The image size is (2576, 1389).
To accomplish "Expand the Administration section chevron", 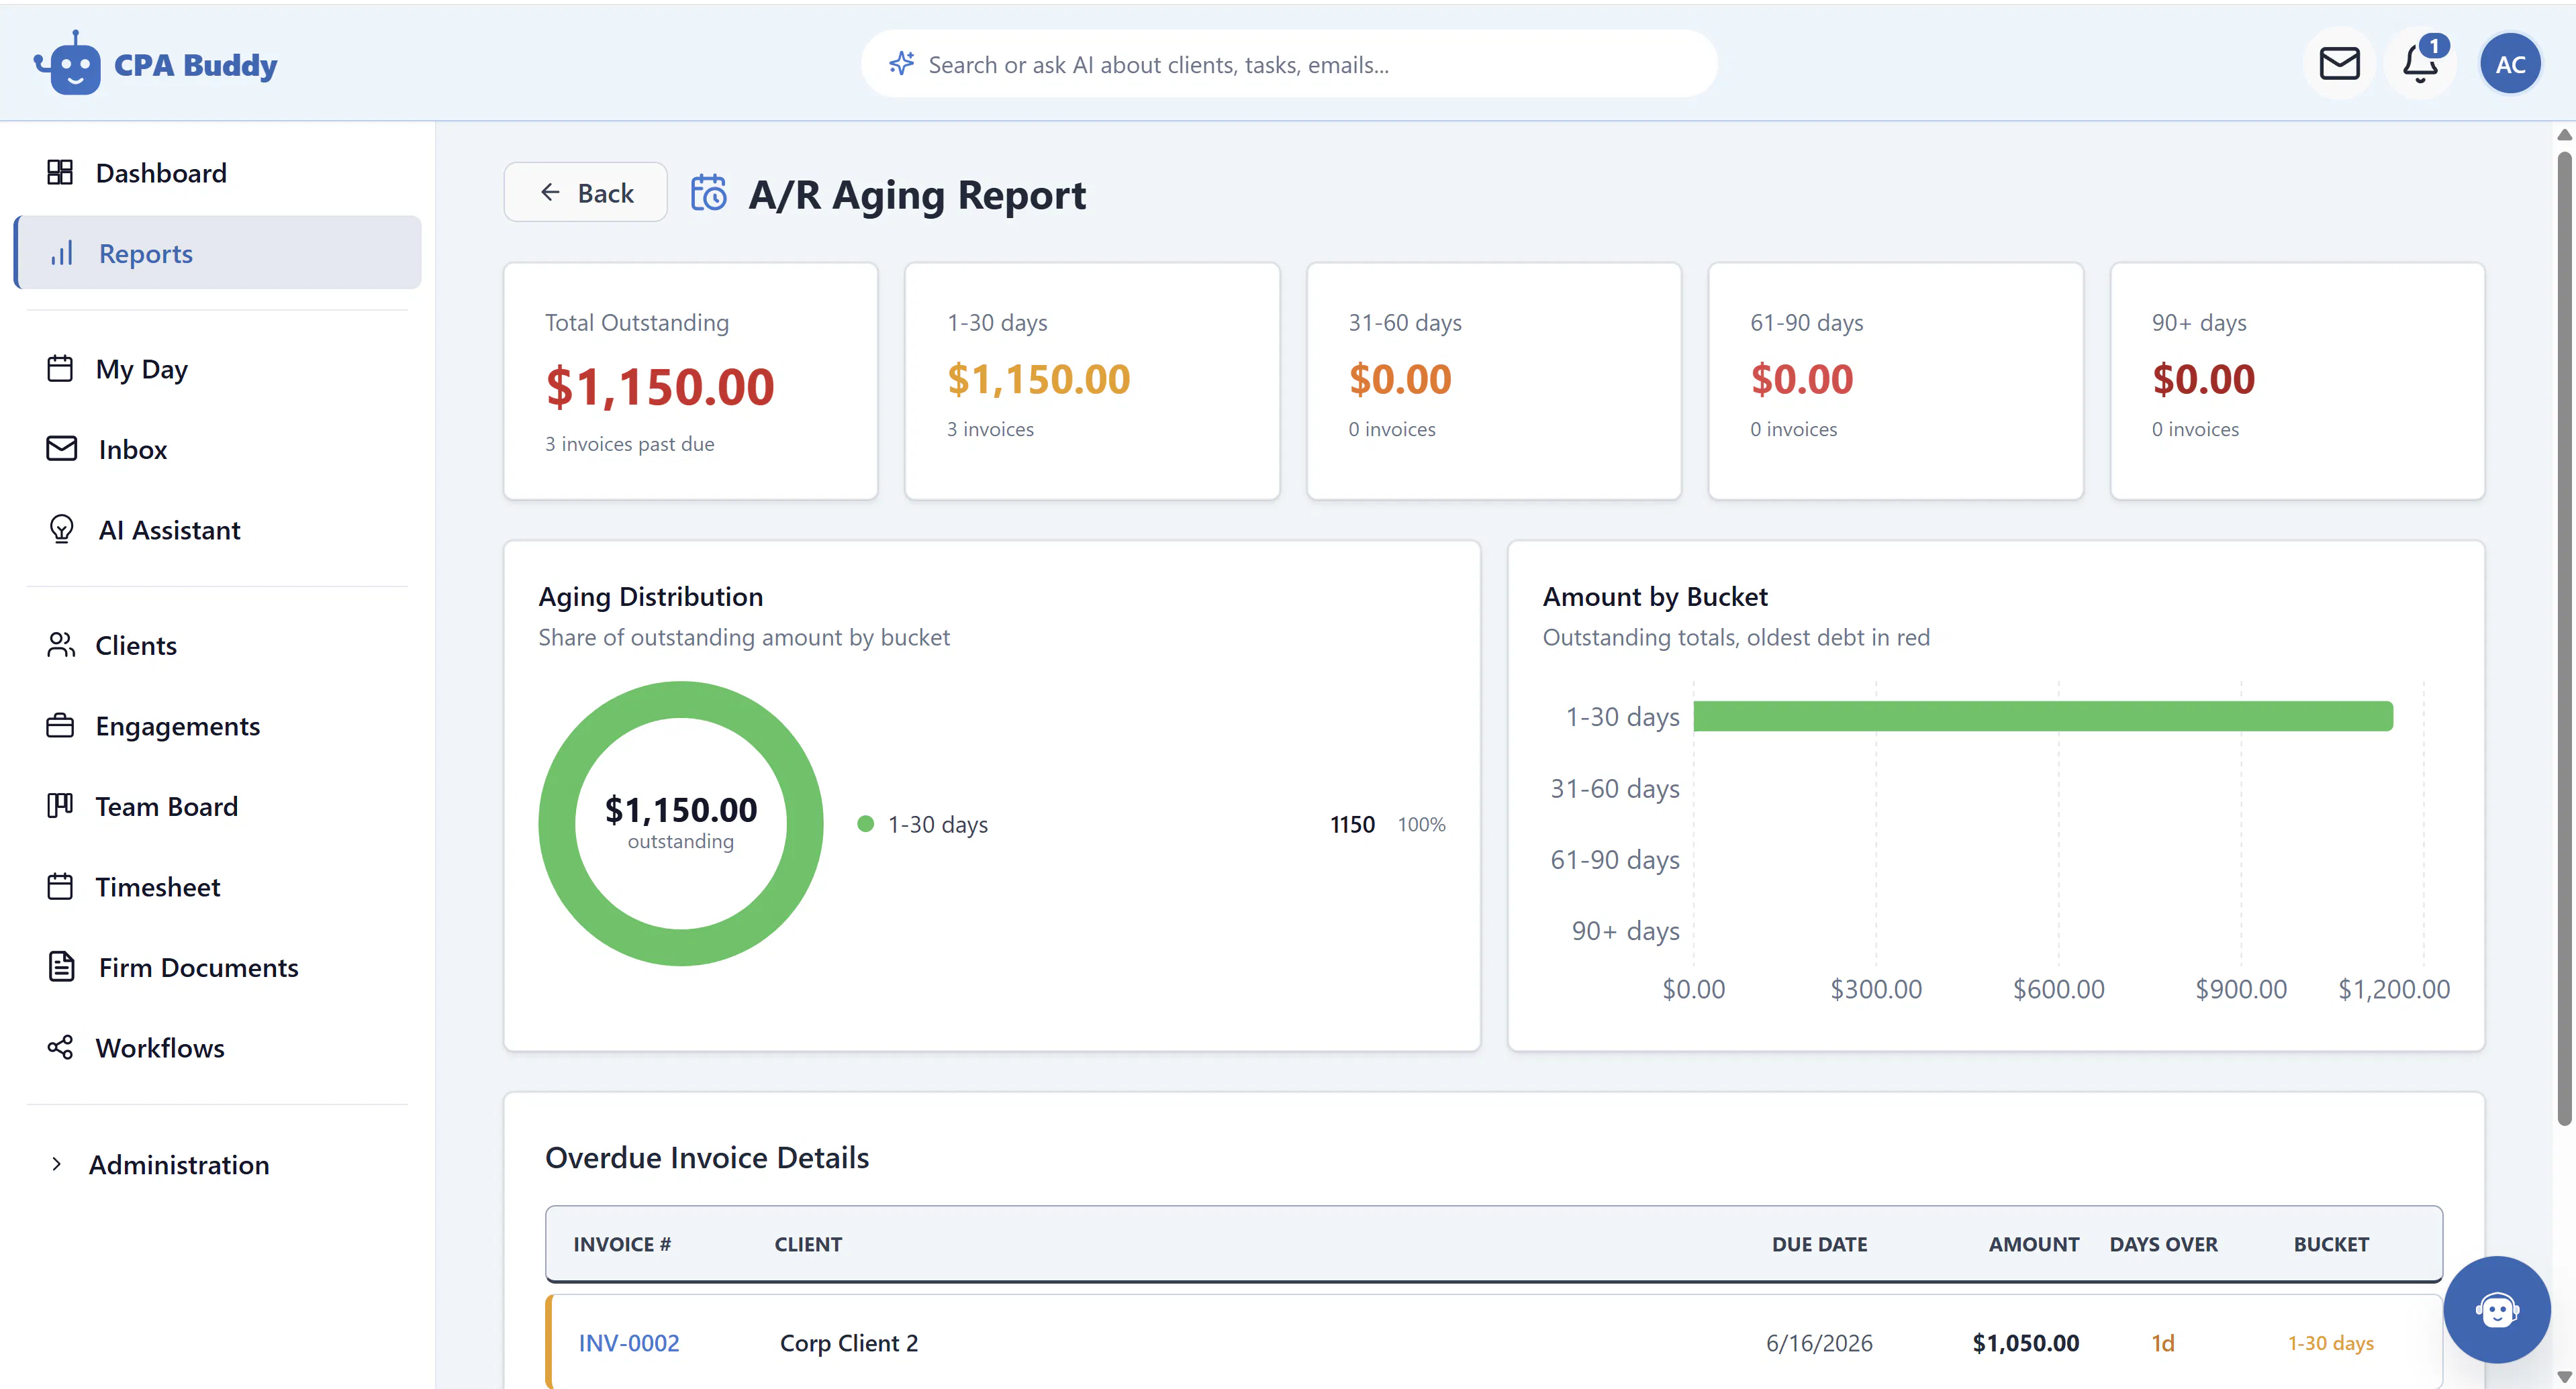I will click(56, 1164).
